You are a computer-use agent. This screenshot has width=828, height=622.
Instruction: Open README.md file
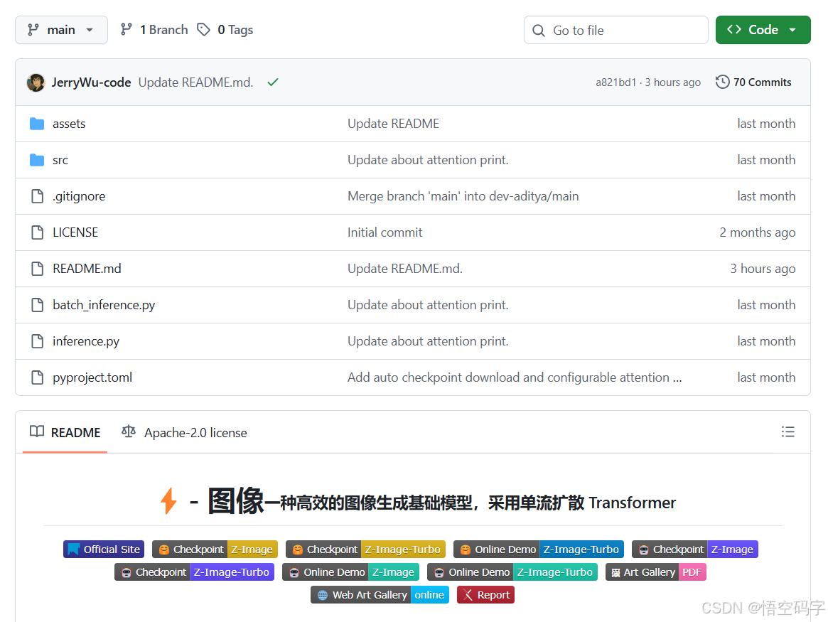(x=87, y=269)
